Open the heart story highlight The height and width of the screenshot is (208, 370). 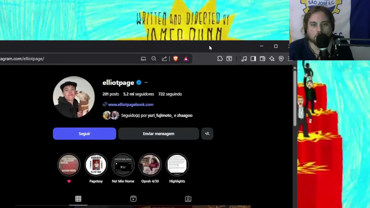[x=69, y=165]
